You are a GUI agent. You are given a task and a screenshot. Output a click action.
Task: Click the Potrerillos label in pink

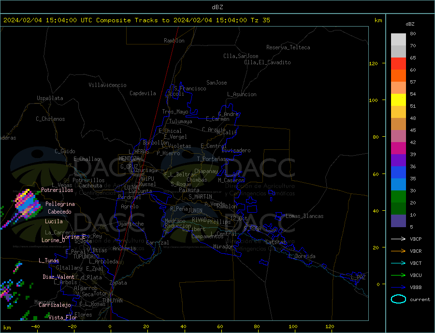pyautogui.click(x=57, y=190)
